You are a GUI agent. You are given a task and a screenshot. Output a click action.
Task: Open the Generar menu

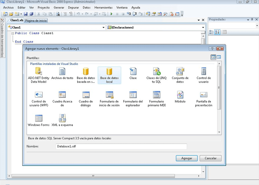[59, 8]
